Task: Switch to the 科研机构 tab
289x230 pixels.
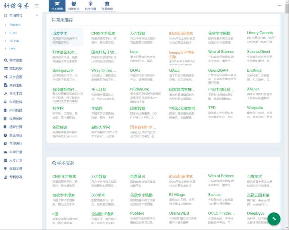Action: [107, 6]
